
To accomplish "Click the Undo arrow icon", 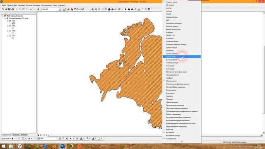I will coord(31,9).
